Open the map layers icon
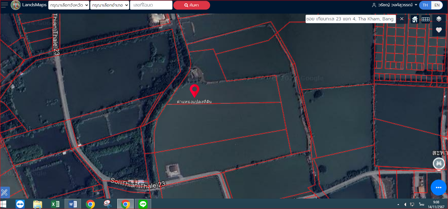 439,19
